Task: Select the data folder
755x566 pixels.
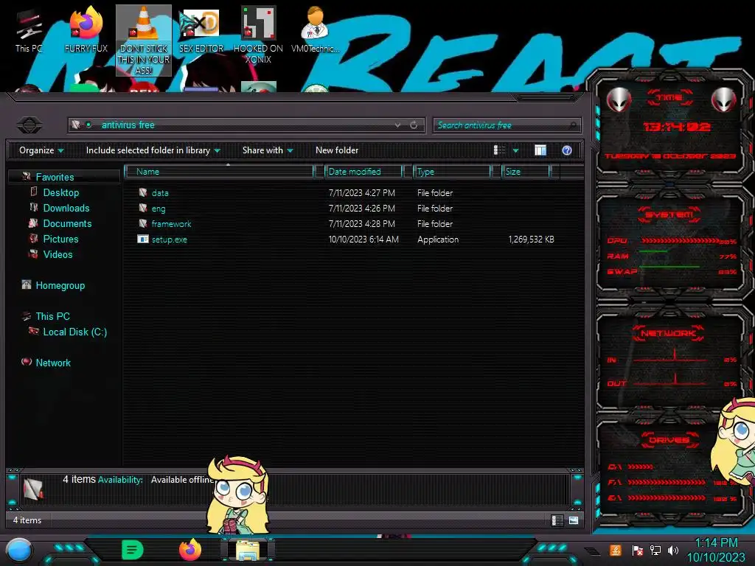Action: pyautogui.click(x=345, y=193)
